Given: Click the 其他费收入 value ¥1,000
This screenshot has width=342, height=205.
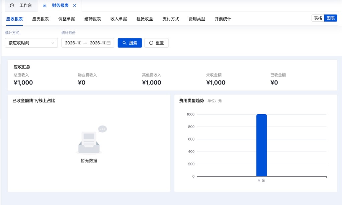Looking at the screenshot, I should tap(152, 83).
